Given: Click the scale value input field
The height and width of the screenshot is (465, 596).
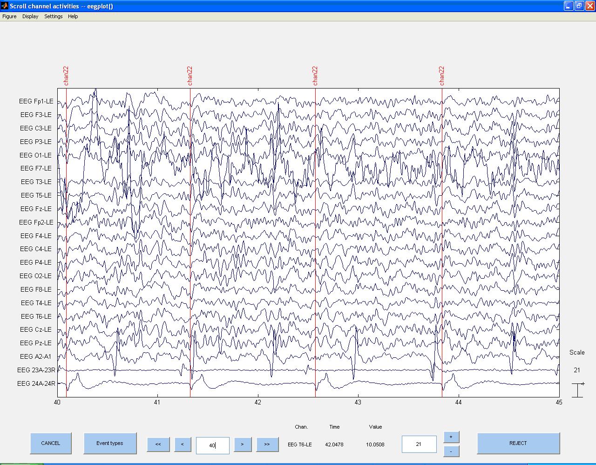Looking at the screenshot, I should pyautogui.click(x=419, y=444).
